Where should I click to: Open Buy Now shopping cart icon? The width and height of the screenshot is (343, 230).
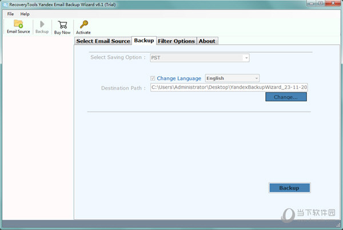(x=62, y=25)
